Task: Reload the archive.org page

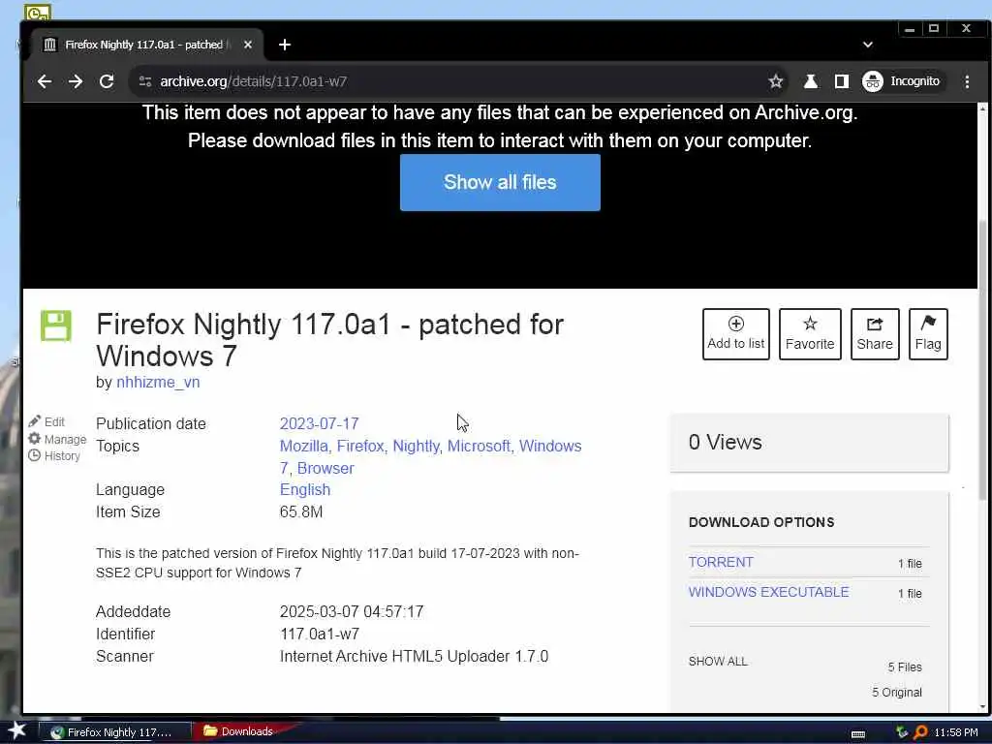Action: (107, 81)
